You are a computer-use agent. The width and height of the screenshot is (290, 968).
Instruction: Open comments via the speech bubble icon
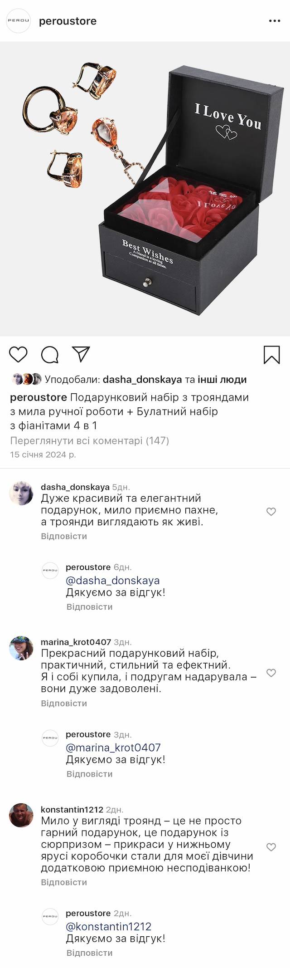(50, 355)
